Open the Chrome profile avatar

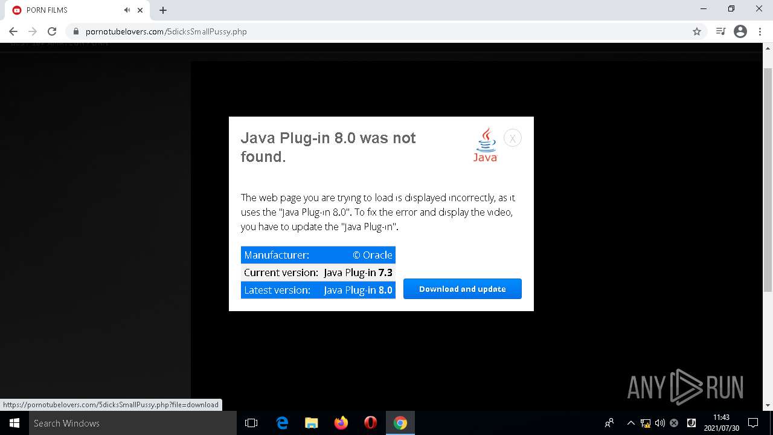pos(740,31)
